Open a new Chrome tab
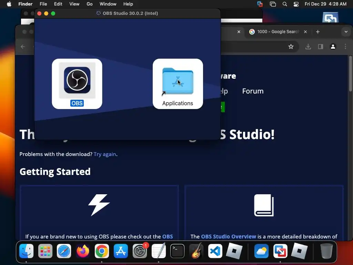 click(x=317, y=32)
